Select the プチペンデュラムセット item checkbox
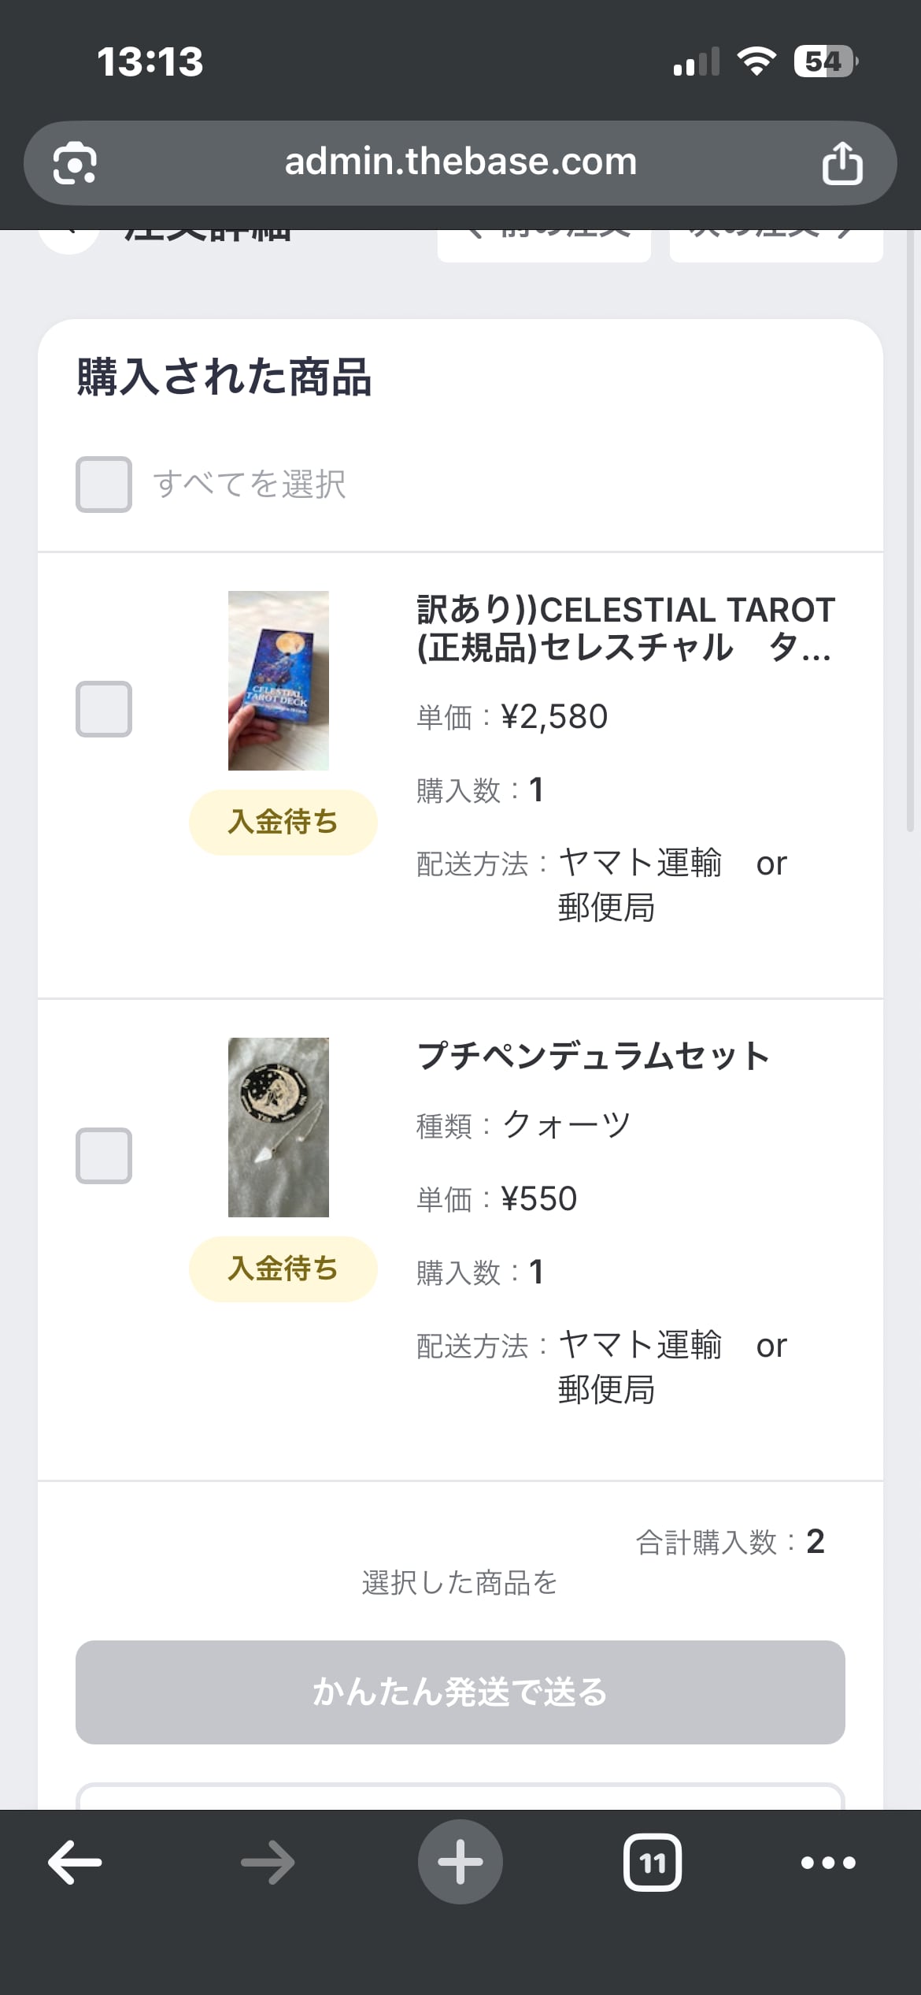 (104, 1156)
